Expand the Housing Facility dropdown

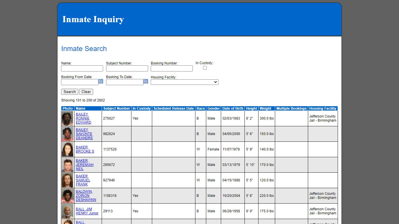click(185, 82)
